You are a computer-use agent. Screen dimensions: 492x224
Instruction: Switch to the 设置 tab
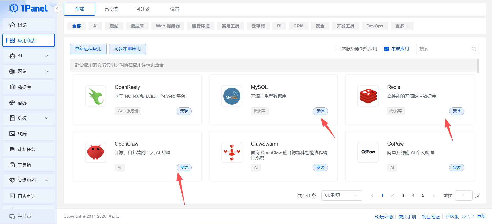[x=175, y=9]
